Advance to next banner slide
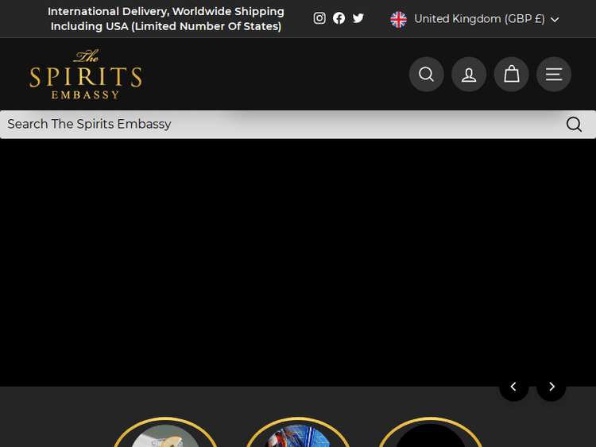This screenshot has height=447, width=596. click(551, 387)
